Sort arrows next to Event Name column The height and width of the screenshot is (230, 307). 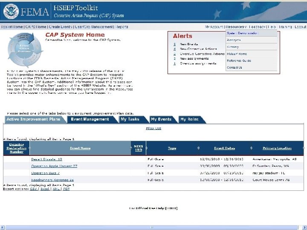(131, 148)
